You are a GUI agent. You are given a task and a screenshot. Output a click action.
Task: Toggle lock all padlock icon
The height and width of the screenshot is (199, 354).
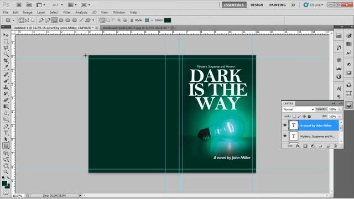(x=309, y=117)
